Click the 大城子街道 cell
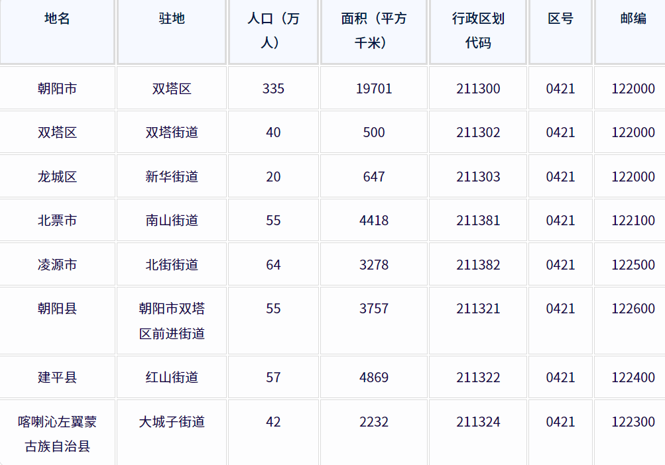This screenshot has width=665, height=465. tap(172, 433)
